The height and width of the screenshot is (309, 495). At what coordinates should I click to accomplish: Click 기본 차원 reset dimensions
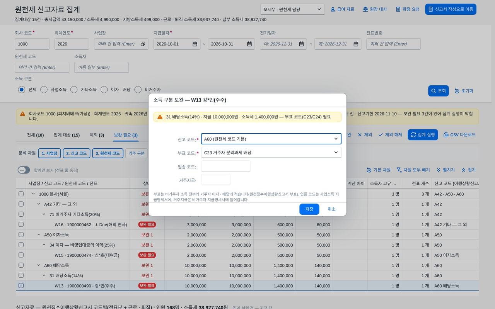[379, 170]
